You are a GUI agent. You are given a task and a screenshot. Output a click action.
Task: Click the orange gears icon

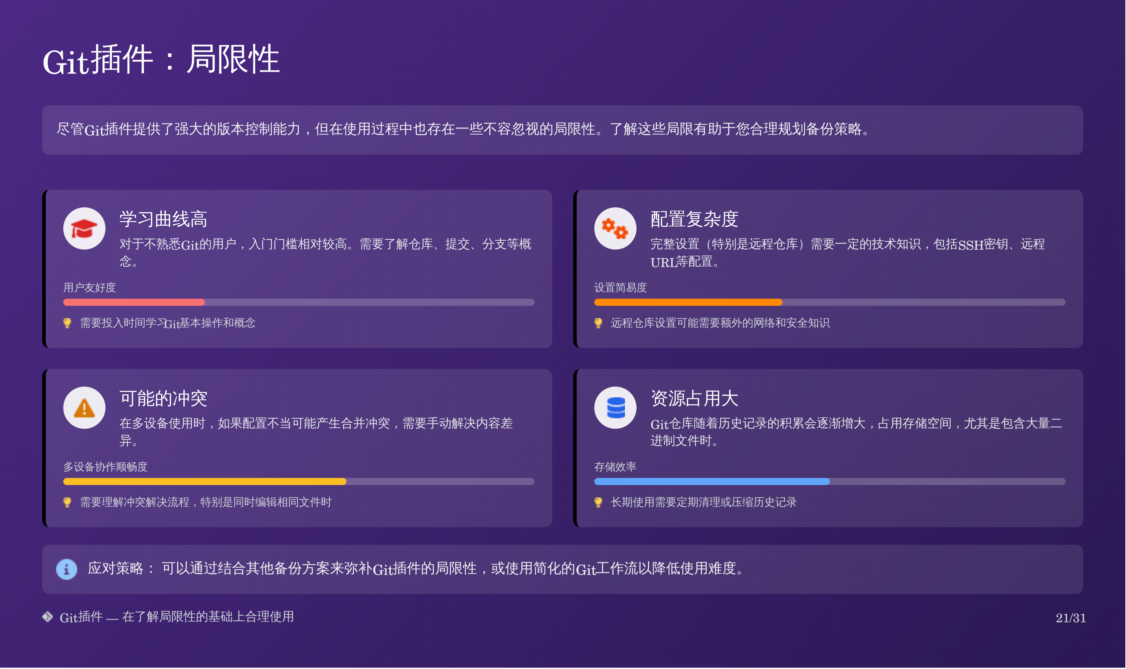615,229
